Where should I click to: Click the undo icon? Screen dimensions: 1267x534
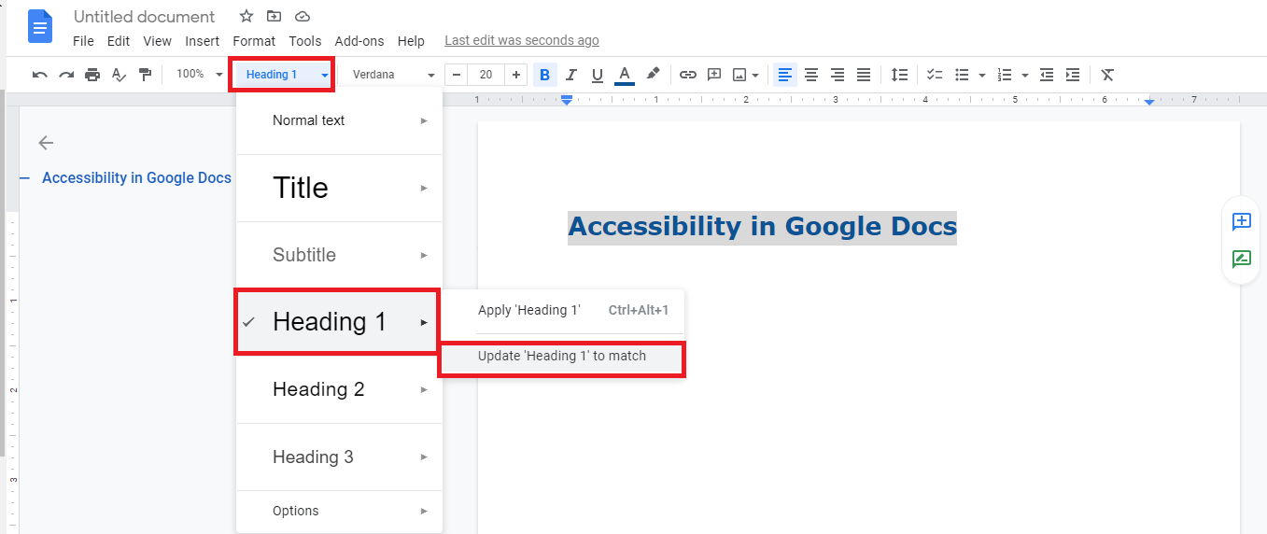tap(39, 75)
